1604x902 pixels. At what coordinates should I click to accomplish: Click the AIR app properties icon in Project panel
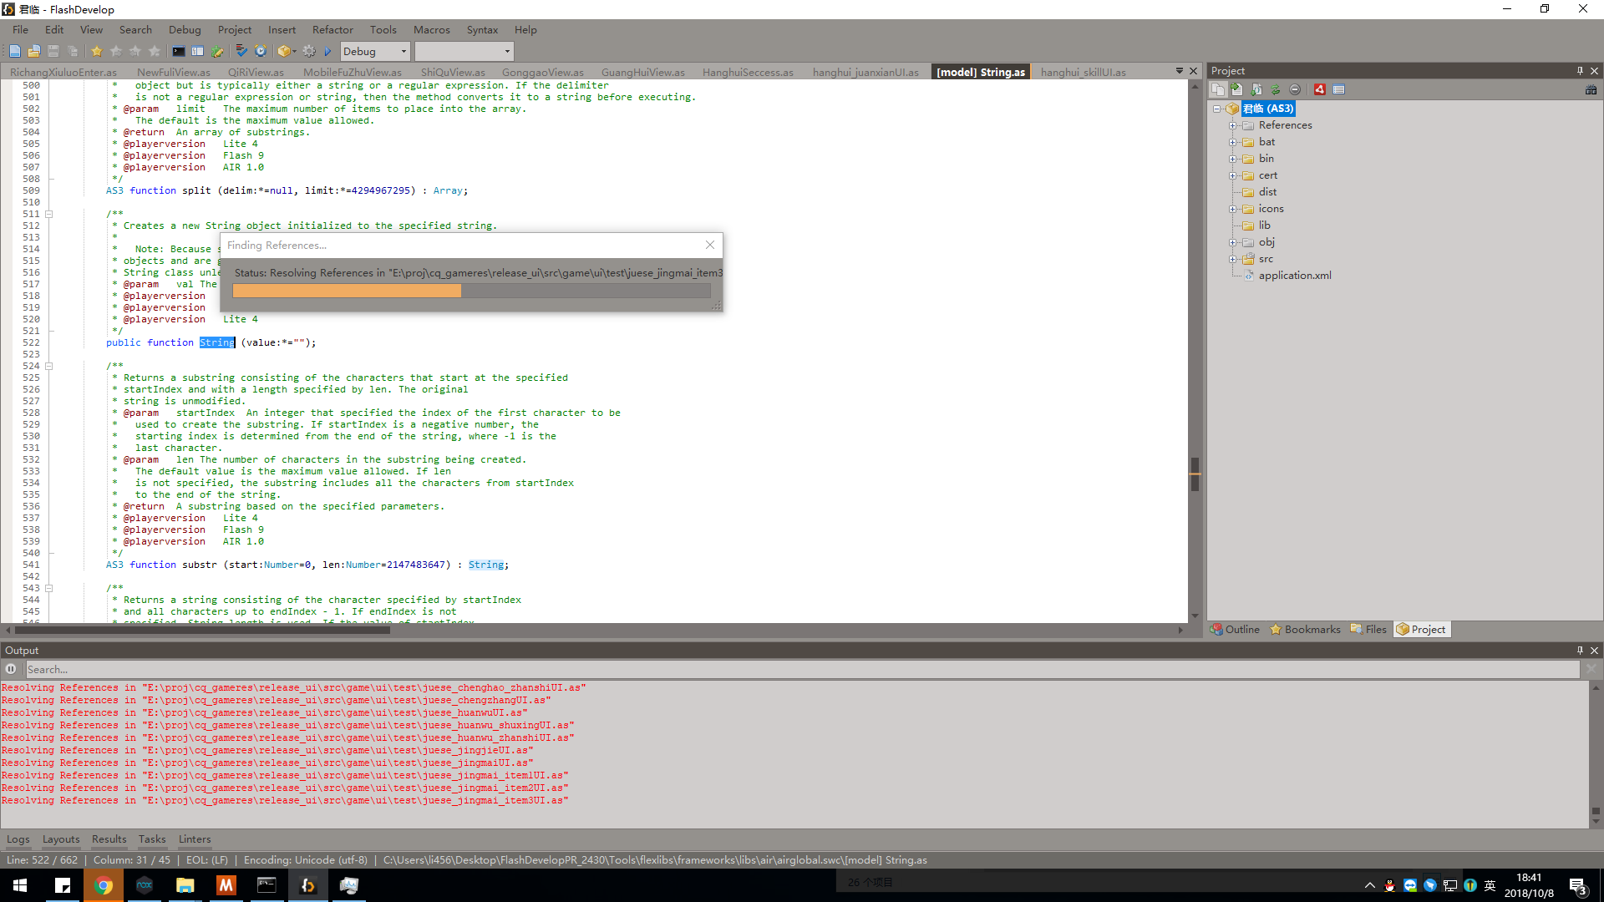[1320, 89]
